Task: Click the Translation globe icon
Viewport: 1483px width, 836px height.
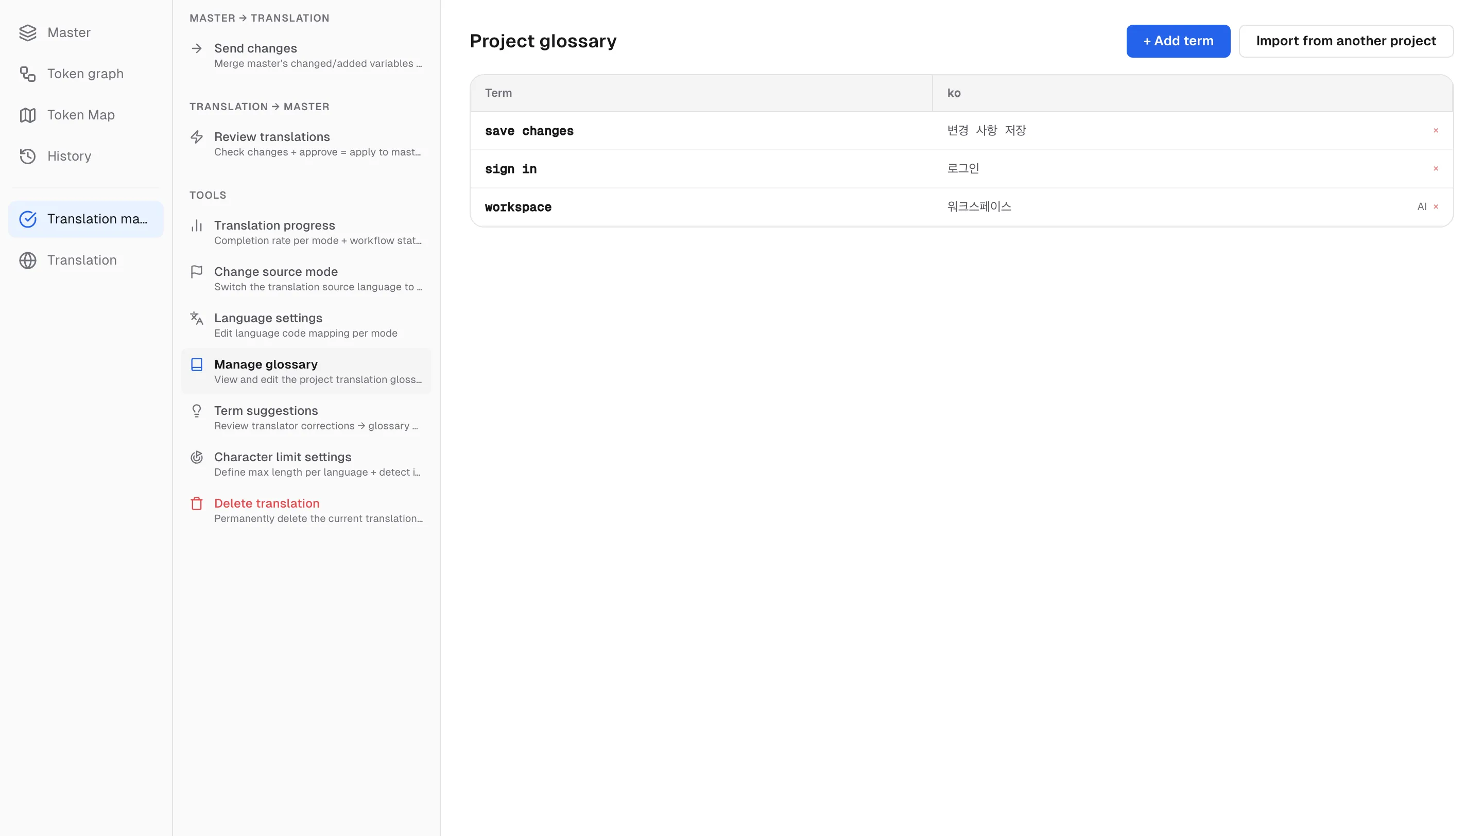Action: 28,260
